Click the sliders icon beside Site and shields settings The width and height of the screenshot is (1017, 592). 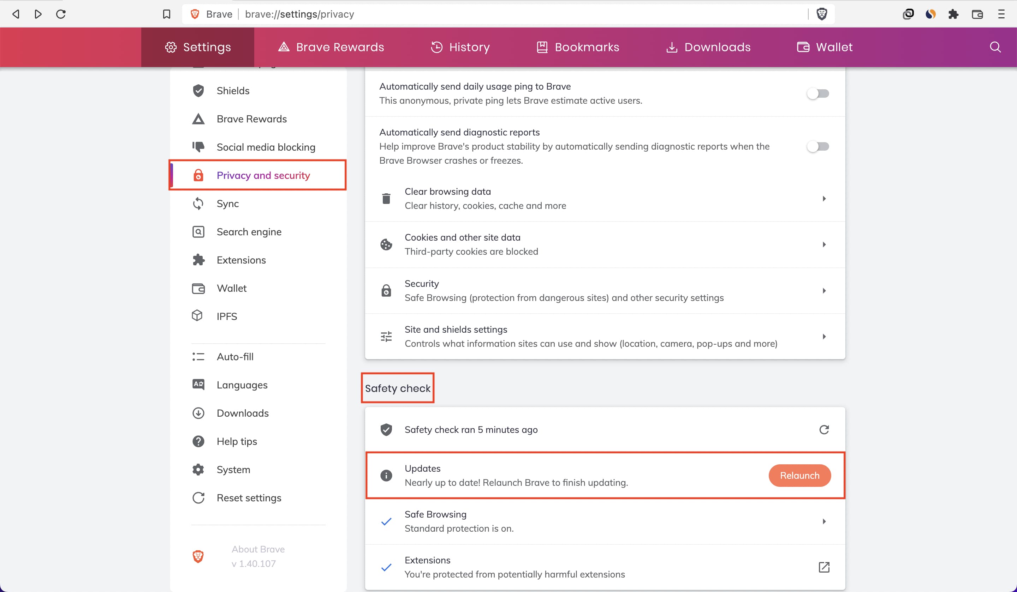coord(386,336)
